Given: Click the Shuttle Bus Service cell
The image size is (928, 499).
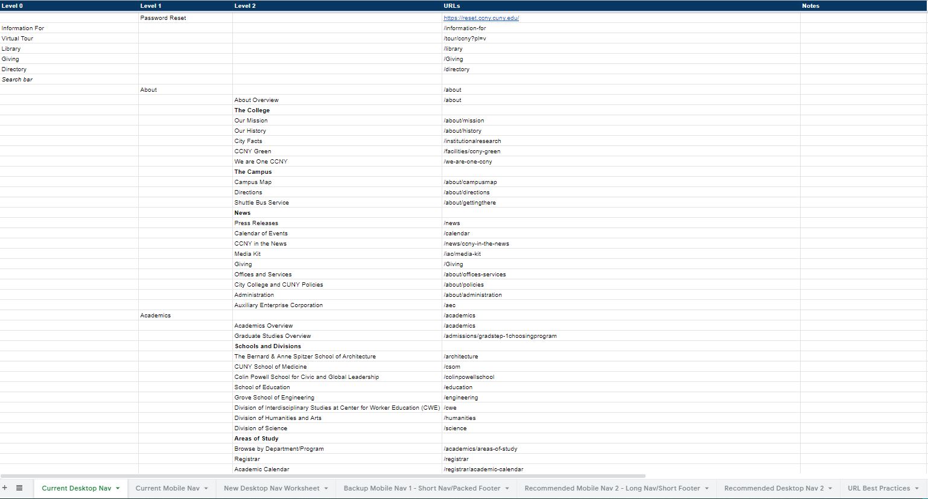Looking at the screenshot, I should 337,203.
